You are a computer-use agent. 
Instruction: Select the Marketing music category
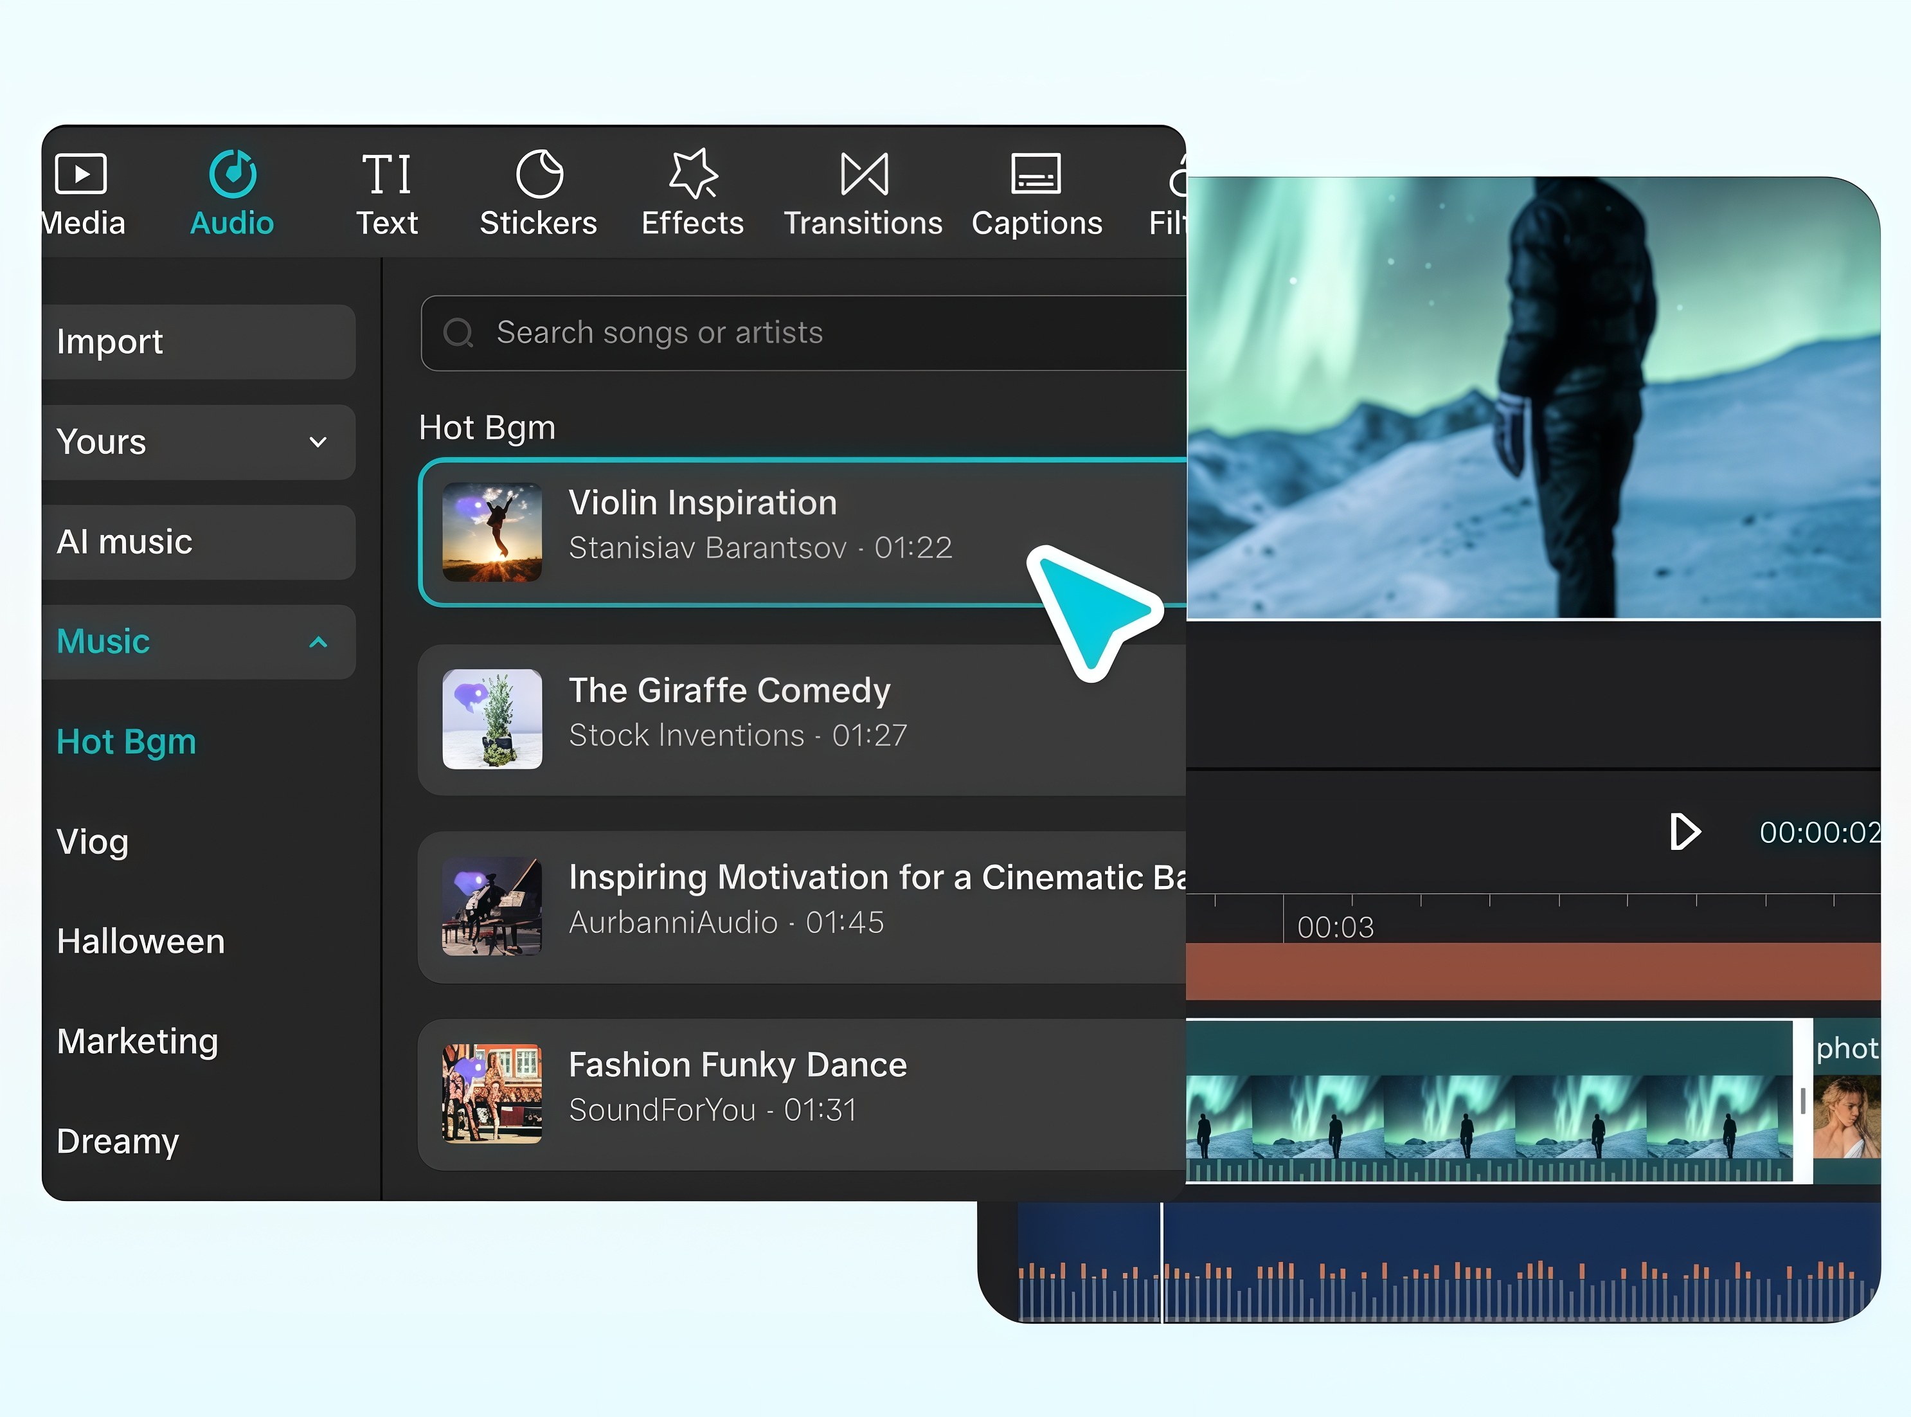pos(137,1040)
